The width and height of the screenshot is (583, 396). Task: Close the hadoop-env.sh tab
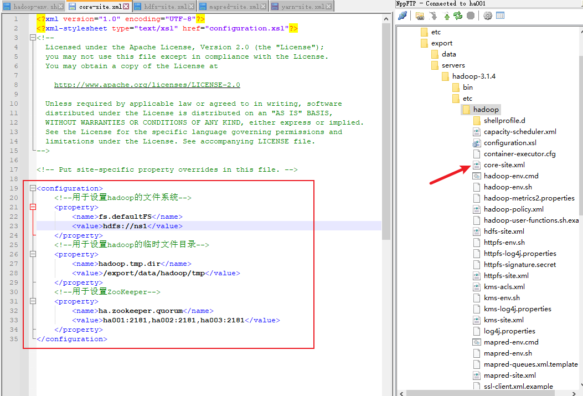click(60, 6)
